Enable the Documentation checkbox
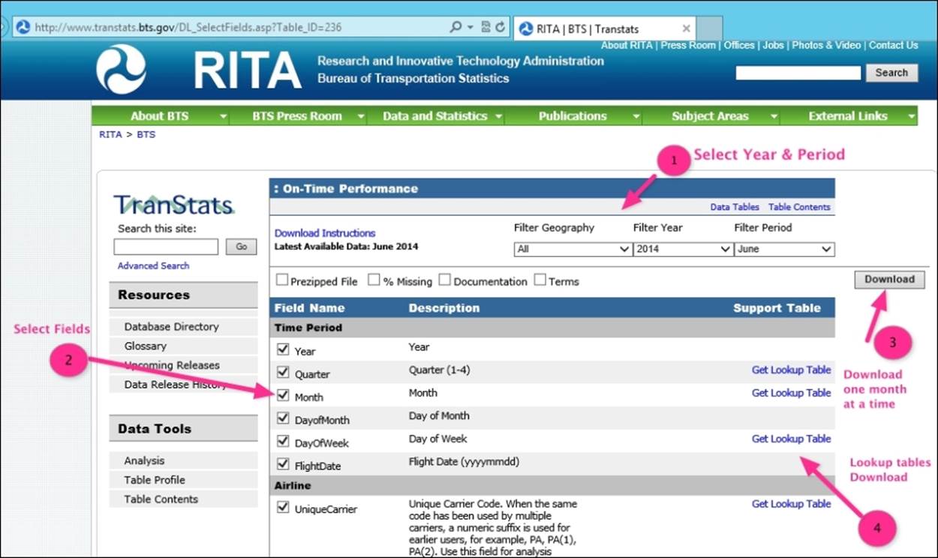Image resolution: width=938 pixels, height=558 pixels. coord(445,280)
